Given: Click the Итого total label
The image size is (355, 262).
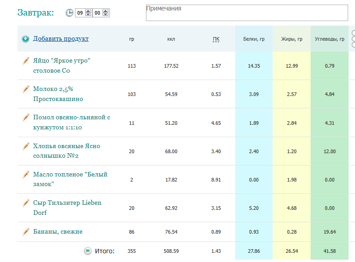Looking at the screenshot, I should click(x=105, y=251).
